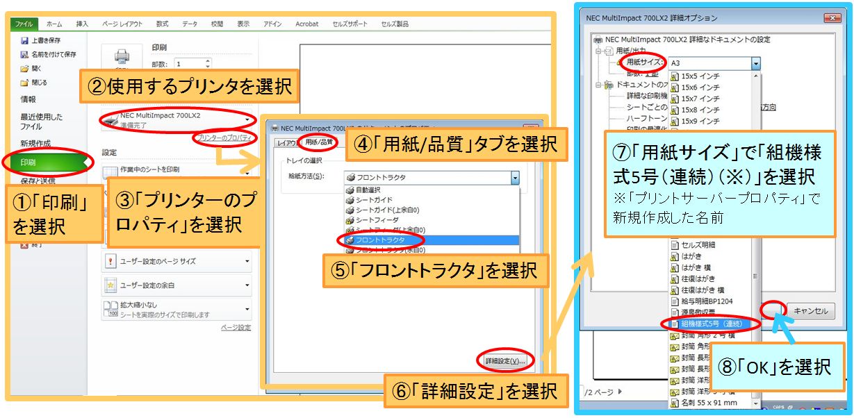Switch to the データ ribbon tab
Image resolution: width=854 pixels, height=418 pixels.
pyautogui.click(x=190, y=24)
